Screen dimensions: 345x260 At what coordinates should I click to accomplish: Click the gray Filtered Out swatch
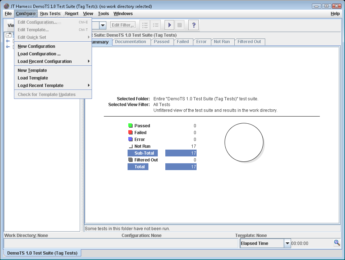point(130,160)
